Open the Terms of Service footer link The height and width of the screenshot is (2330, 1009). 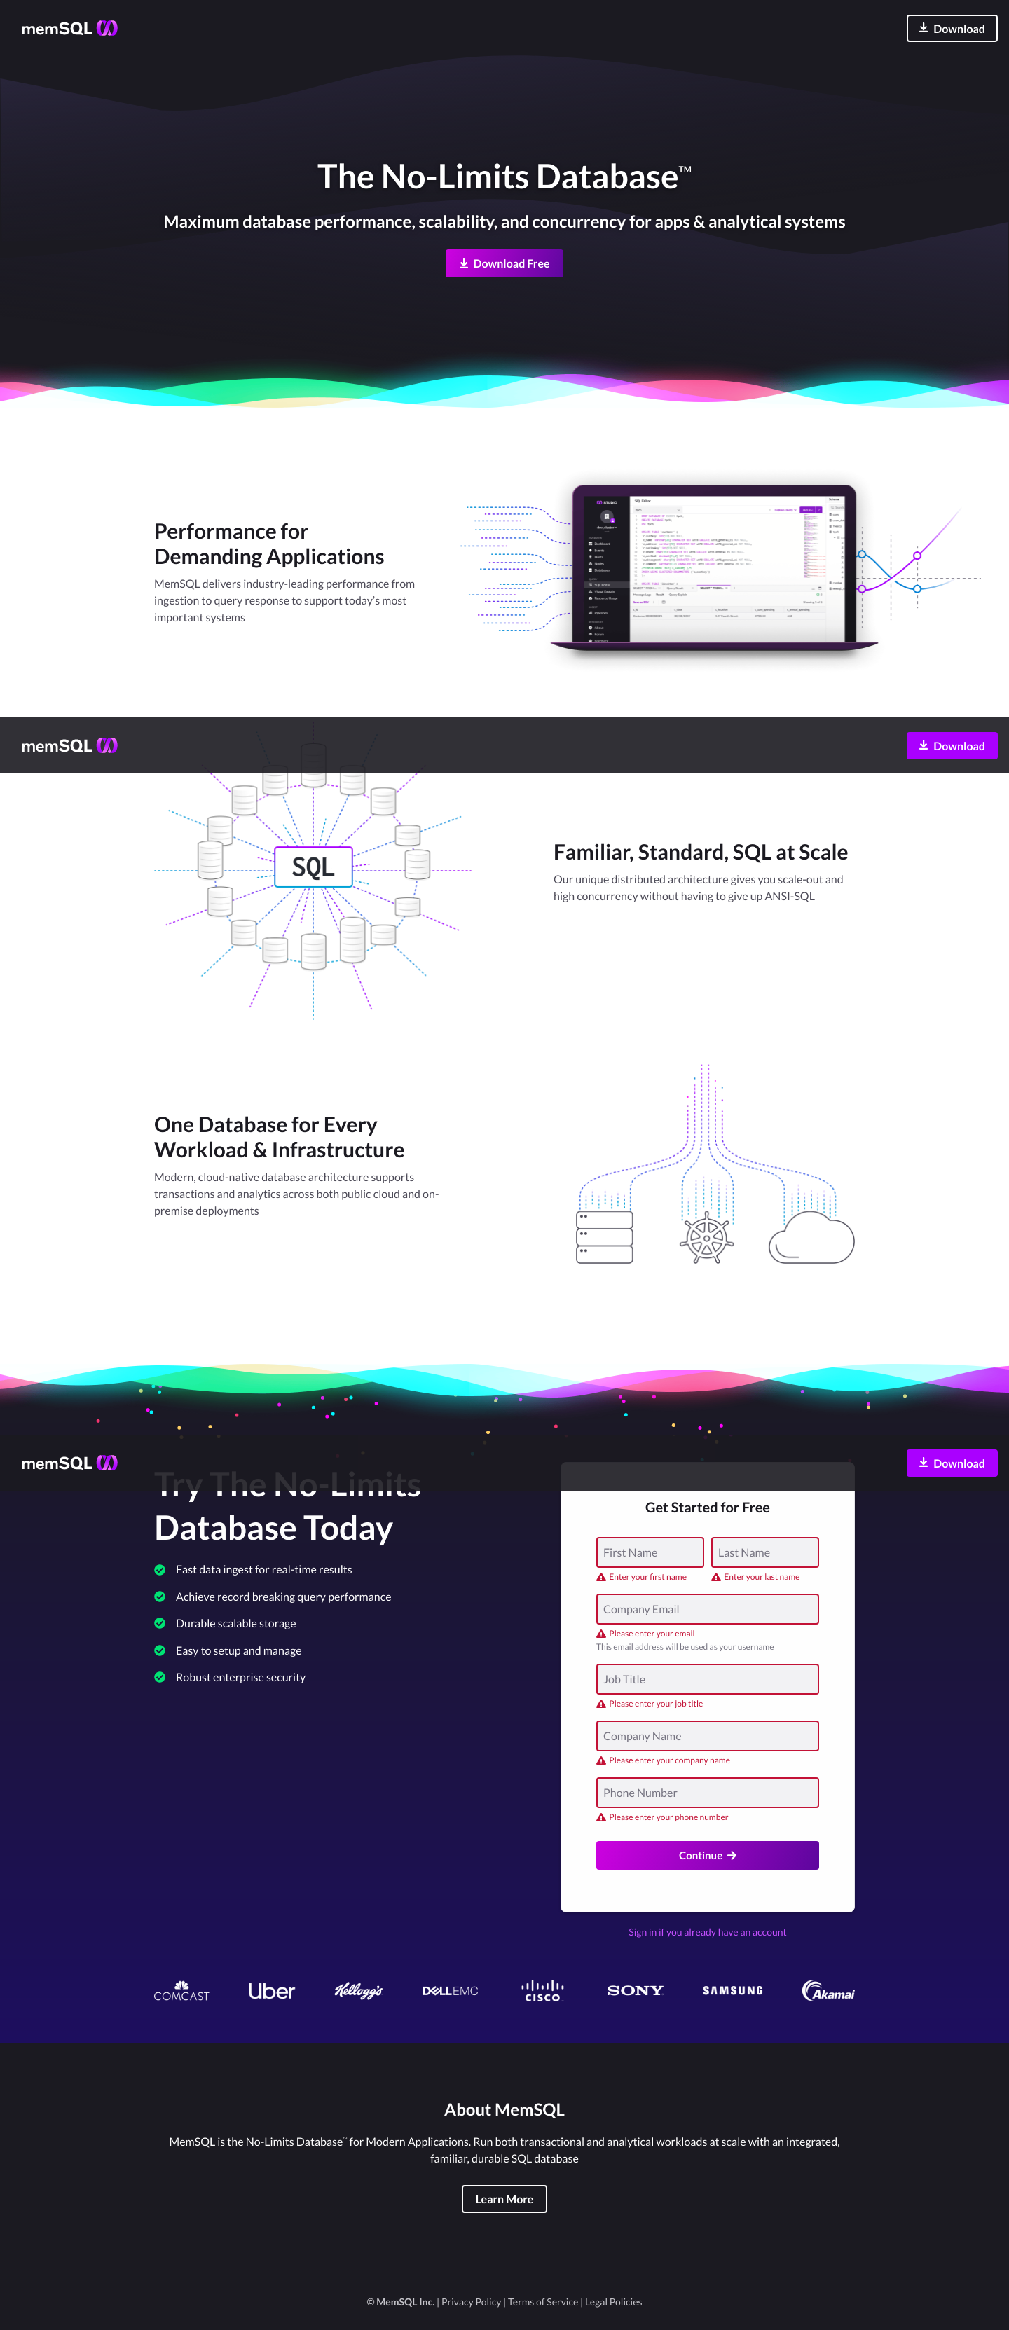[542, 2302]
